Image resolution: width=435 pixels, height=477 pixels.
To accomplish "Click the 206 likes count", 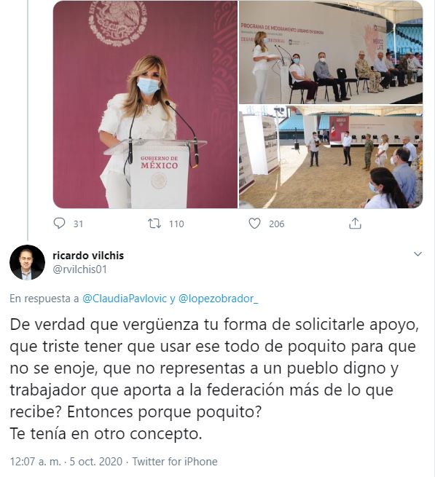I will (x=276, y=224).
